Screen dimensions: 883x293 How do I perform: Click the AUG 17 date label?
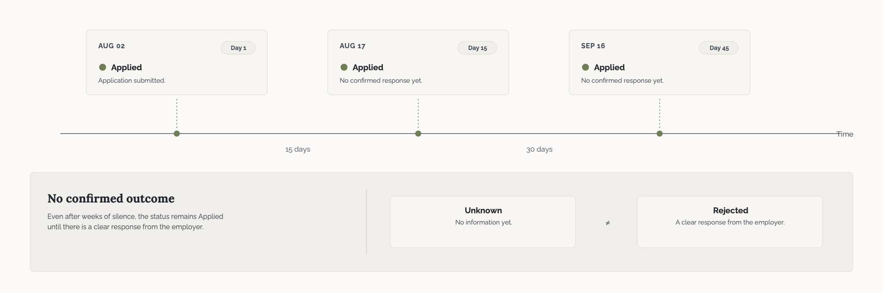tap(353, 46)
